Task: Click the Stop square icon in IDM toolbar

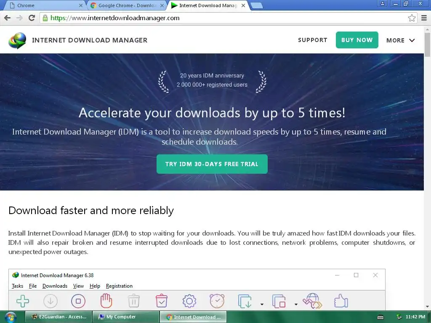Action: tap(78, 301)
